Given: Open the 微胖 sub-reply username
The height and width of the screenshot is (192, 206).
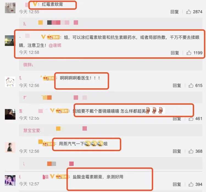Looking at the screenshot, I should [28, 65].
